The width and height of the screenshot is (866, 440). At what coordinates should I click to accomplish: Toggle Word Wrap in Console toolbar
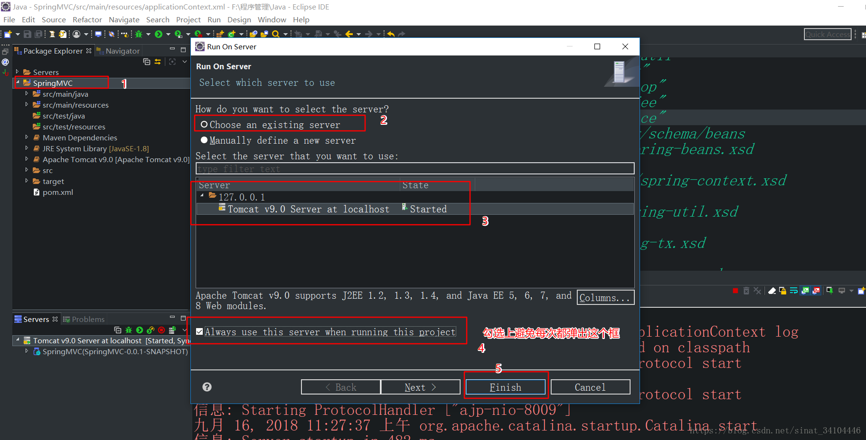point(794,291)
